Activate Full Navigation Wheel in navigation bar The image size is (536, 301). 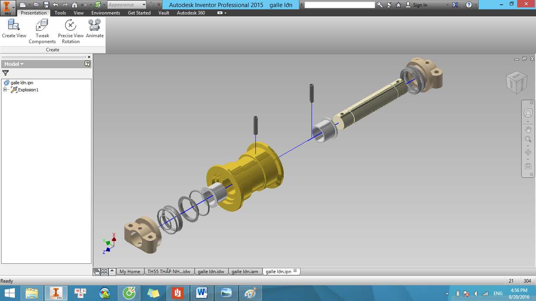(528, 113)
